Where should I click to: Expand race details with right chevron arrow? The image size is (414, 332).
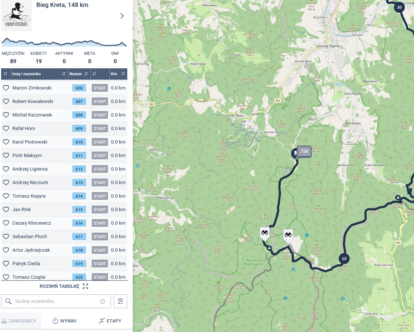click(122, 16)
